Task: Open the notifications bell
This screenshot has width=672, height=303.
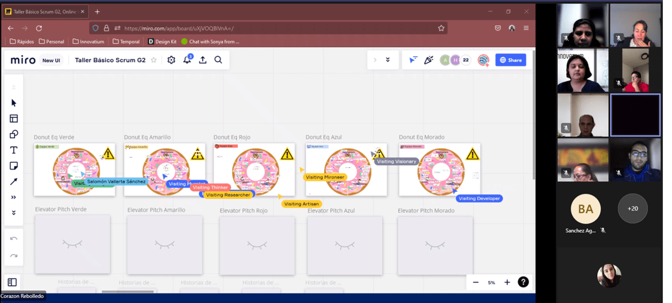Action: 187,60
